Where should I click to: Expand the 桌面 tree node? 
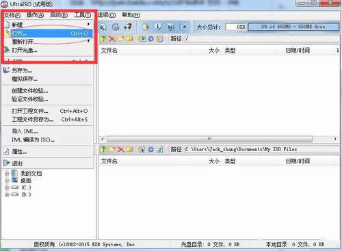[x=7, y=181]
